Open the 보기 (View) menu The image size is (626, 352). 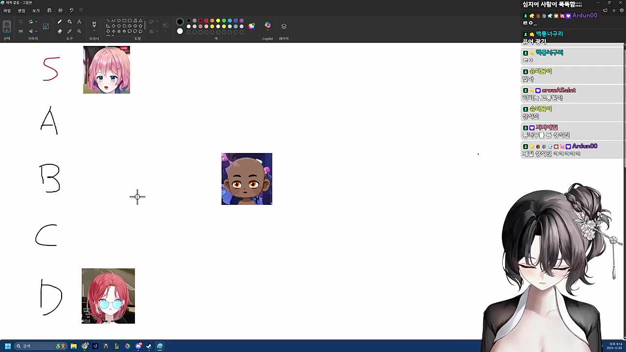(36, 10)
